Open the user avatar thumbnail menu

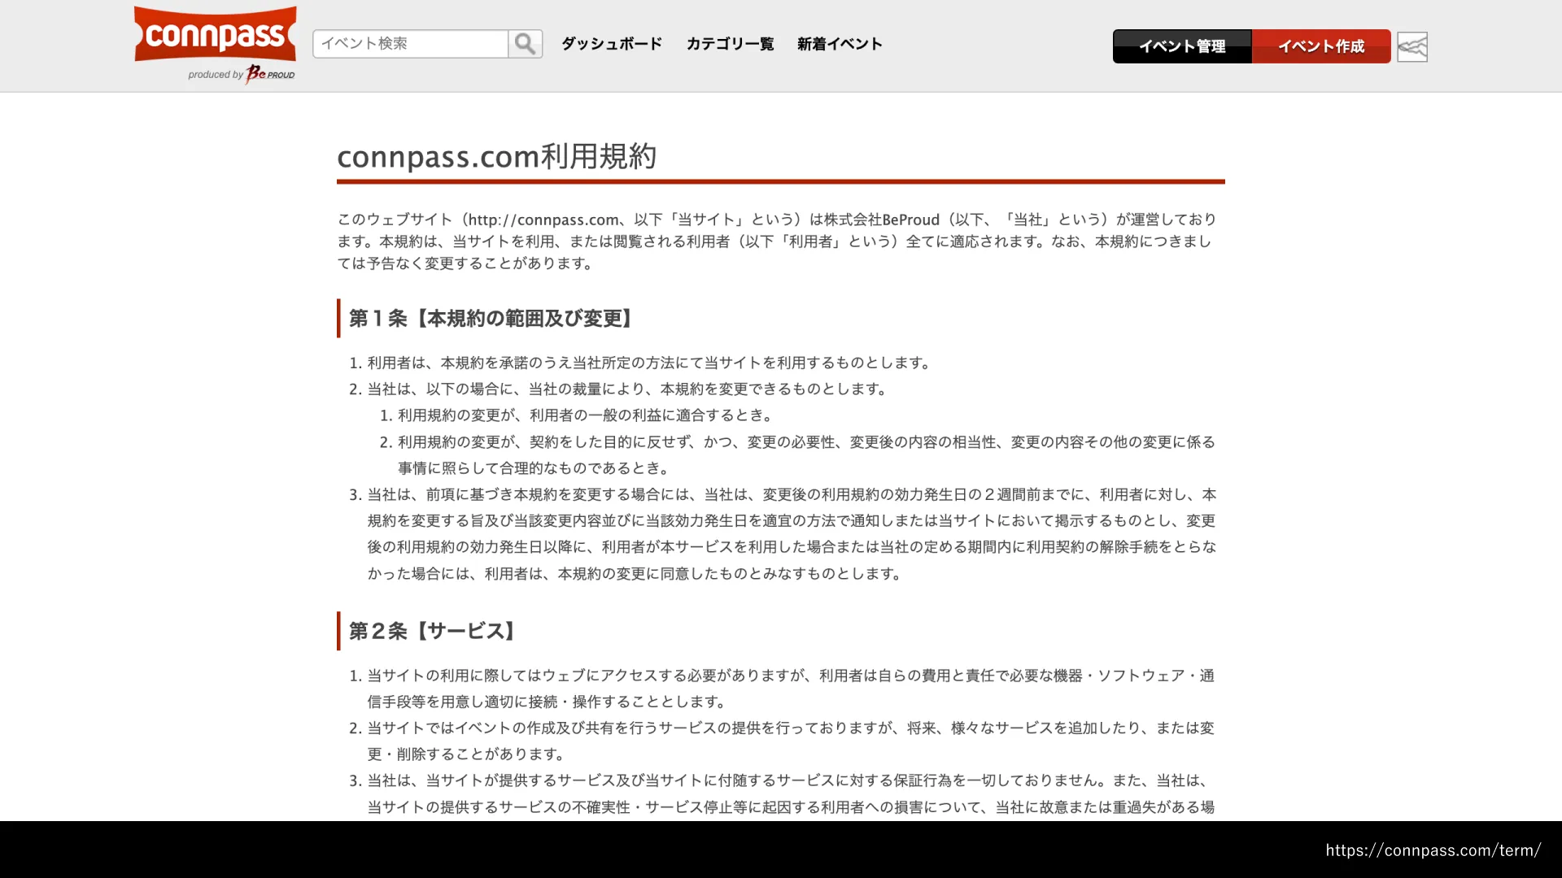(1412, 47)
